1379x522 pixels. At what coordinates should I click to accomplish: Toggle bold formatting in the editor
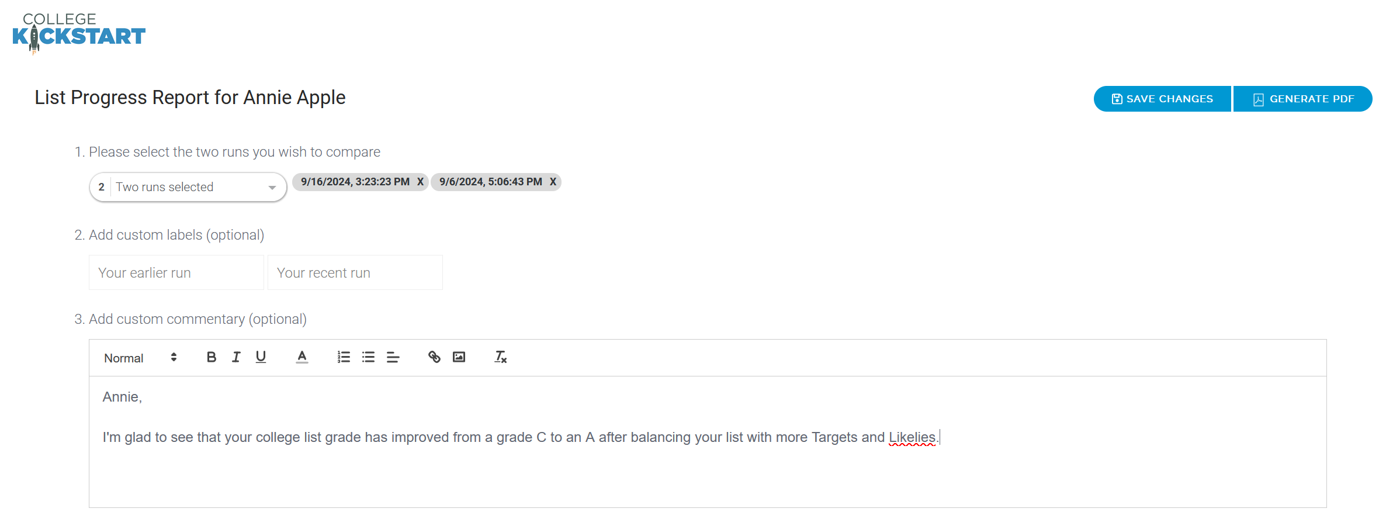pyautogui.click(x=212, y=357)
